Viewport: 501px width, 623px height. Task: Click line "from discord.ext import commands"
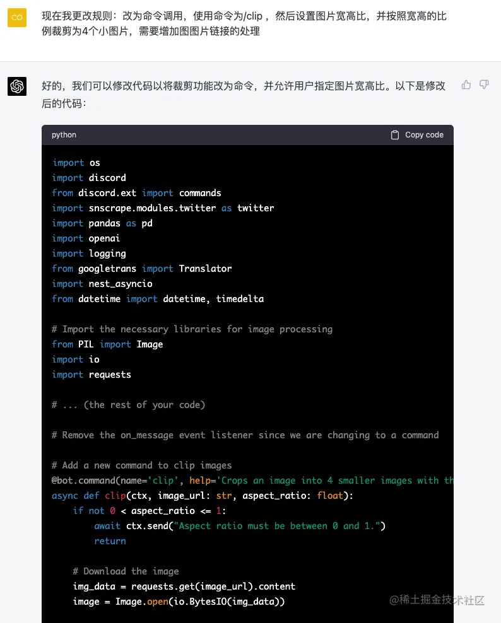[136, 193]
